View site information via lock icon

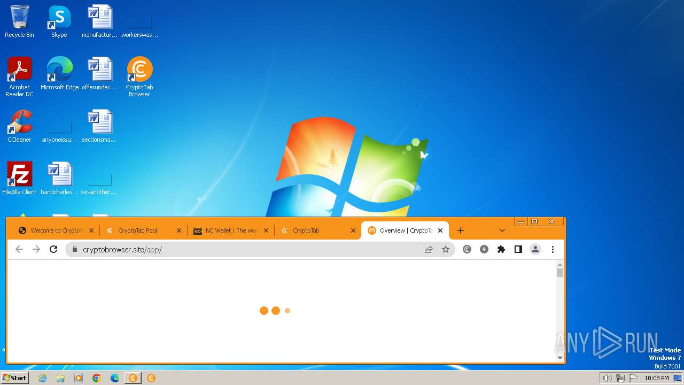74,249
